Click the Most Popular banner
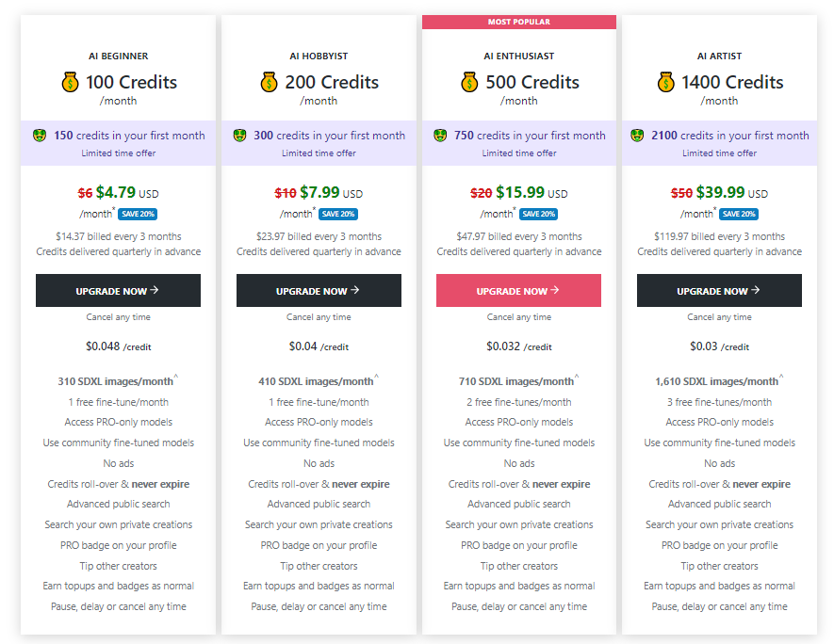 click(x=519, y=22)
